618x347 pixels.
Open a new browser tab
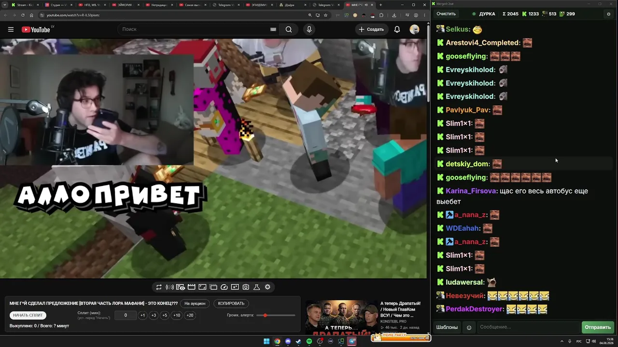pos(380,5)
